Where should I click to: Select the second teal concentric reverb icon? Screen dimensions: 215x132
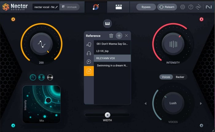[x=41, y=77]
